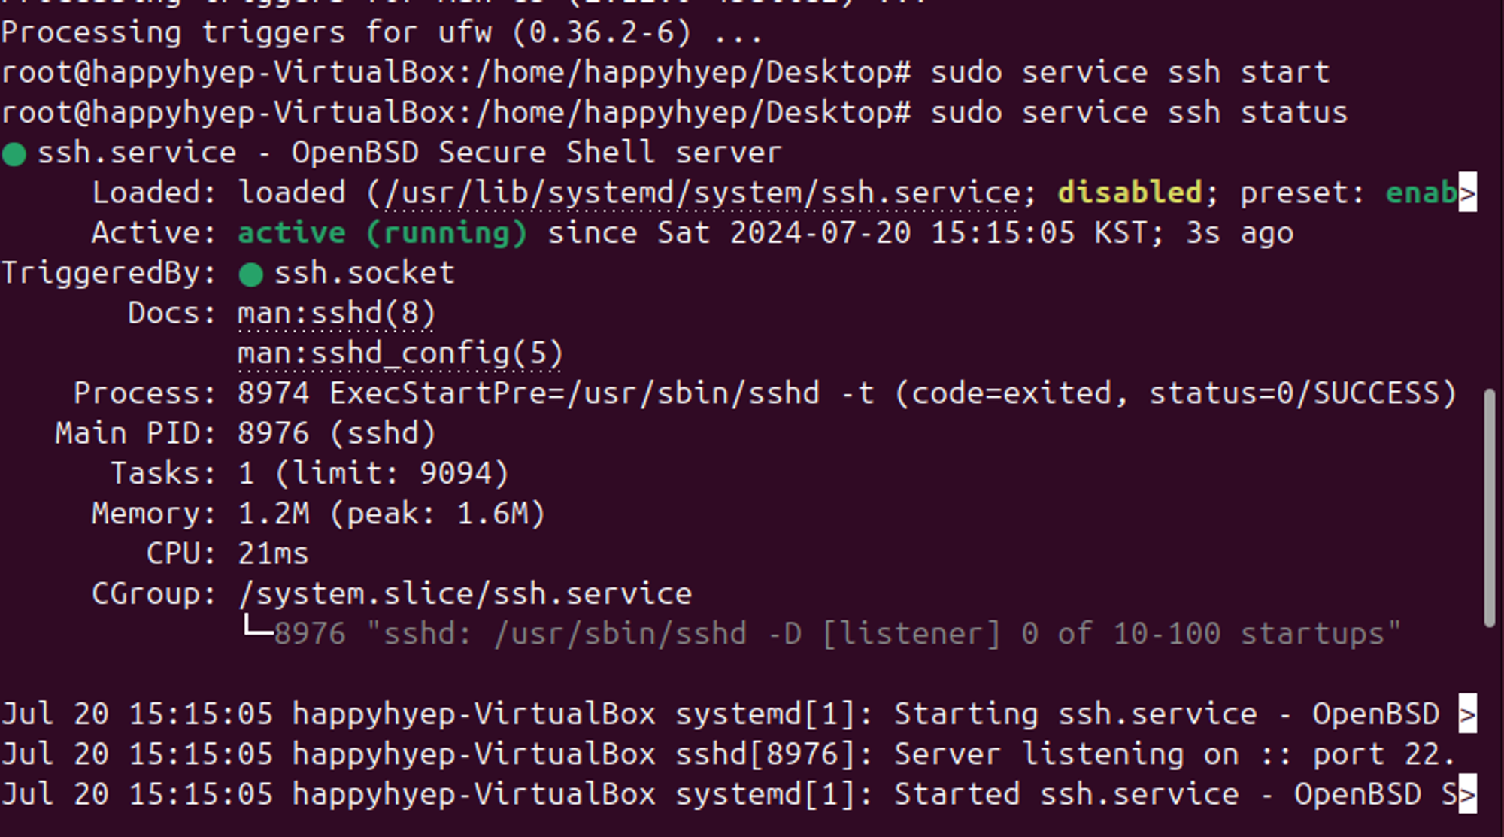Screen dimensions: 1504x837
Task: Click the sudo service ssh status command
Action: [1139, 113]
